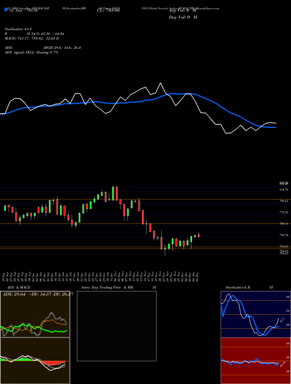
Task: Select the 'MACD: 741.17, 733.82, -12.65 D' line
Action: [x=32, y=38]
